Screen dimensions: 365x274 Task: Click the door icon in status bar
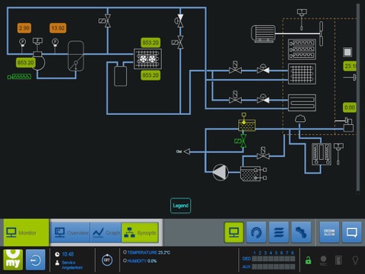click(338, 260)
